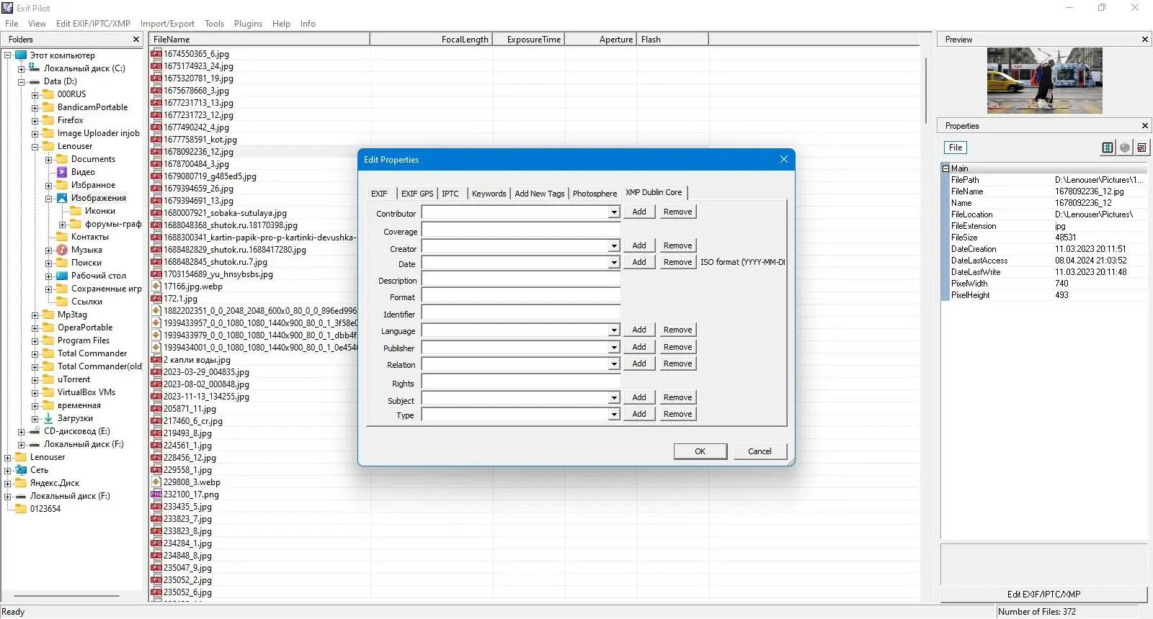Click the file icon beside 229808_3.webp

(156, 482)
